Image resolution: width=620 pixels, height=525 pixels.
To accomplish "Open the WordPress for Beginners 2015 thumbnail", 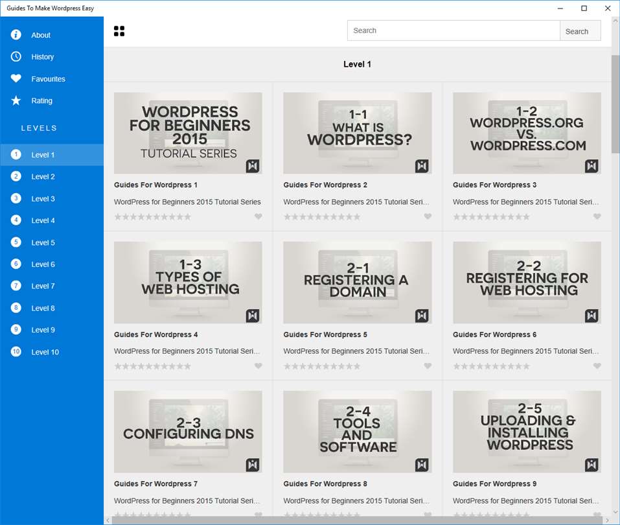I will pyautogui.click(x=188, y=133).
